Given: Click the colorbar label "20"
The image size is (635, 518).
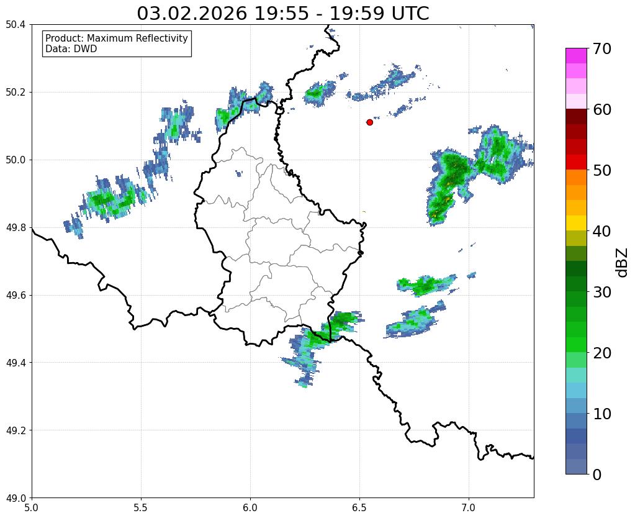Looking at the screenshot, I should [x=601, y=353].
